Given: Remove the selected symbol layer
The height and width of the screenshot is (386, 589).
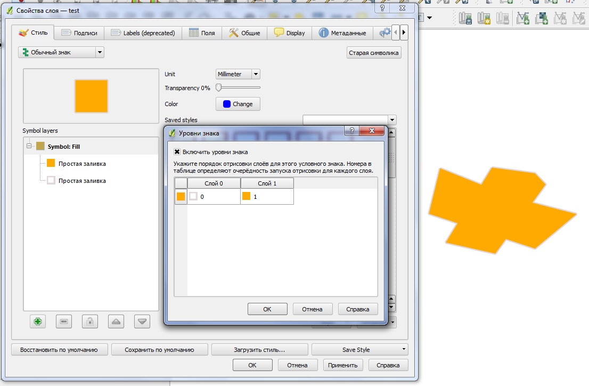Looking at the screenshot, I should coord(63,321).
